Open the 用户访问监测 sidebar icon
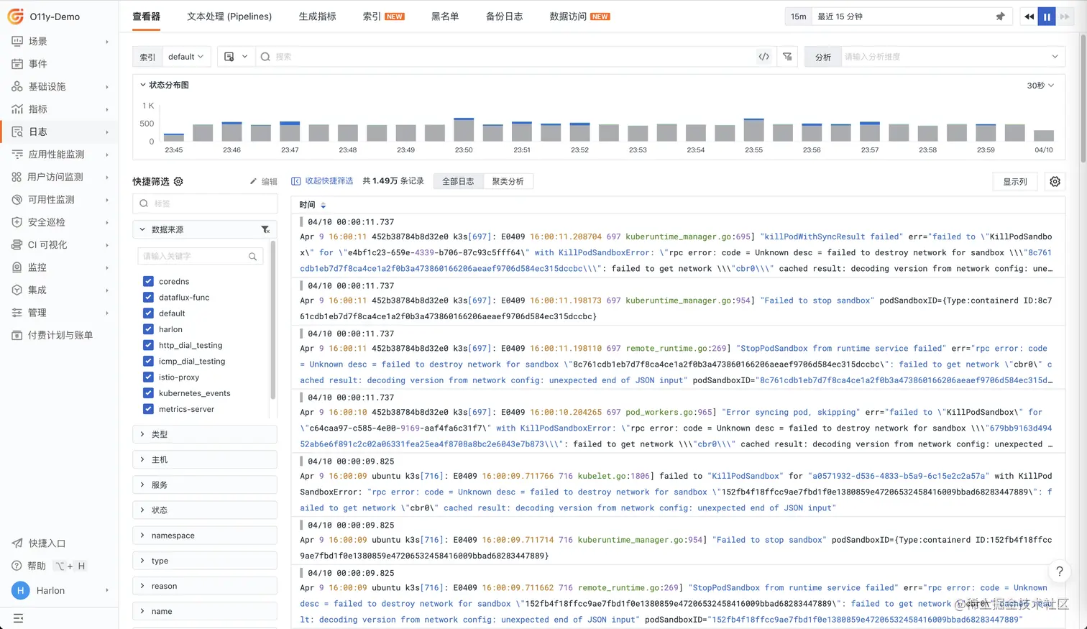 [17, 177]
